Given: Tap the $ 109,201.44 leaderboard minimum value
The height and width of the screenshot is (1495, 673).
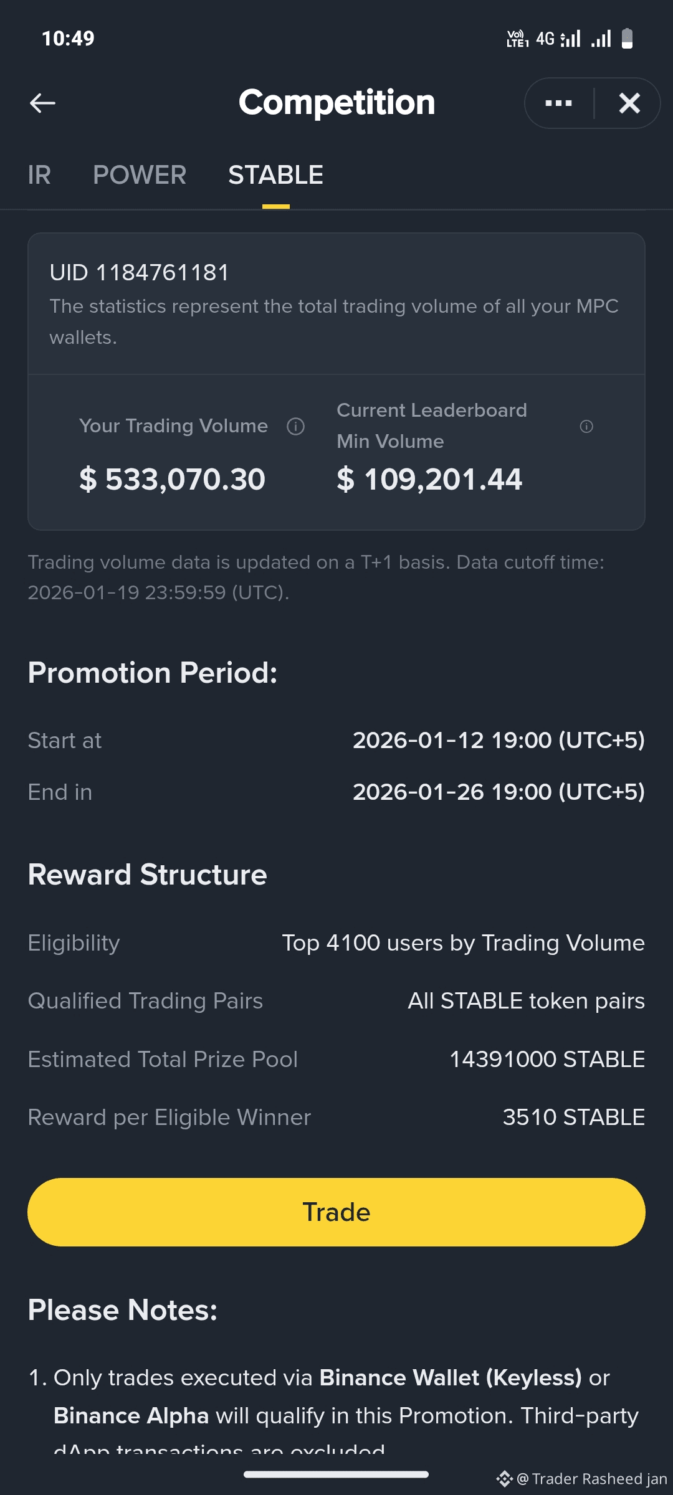Looking at the screenshot, I should (429, 479).
